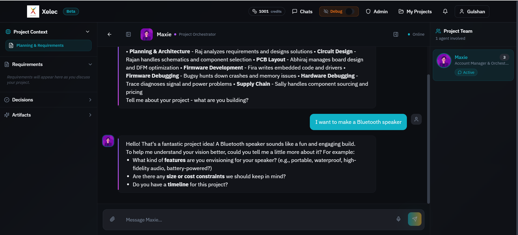Viewport: 518px width, 235px height.
Task: Open the Chats panel
Action: click(302, 11)
